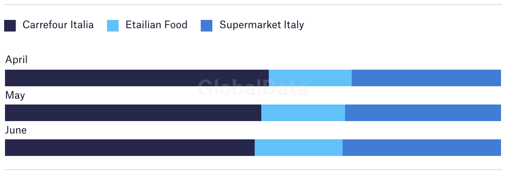Click the Carrefour Italia legend color swatch
This screenshot has width=506, height=175.
(10, 26)
